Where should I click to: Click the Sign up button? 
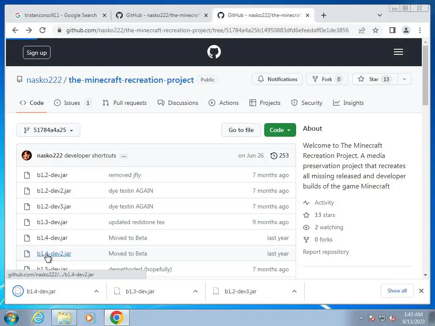point(37,53)
